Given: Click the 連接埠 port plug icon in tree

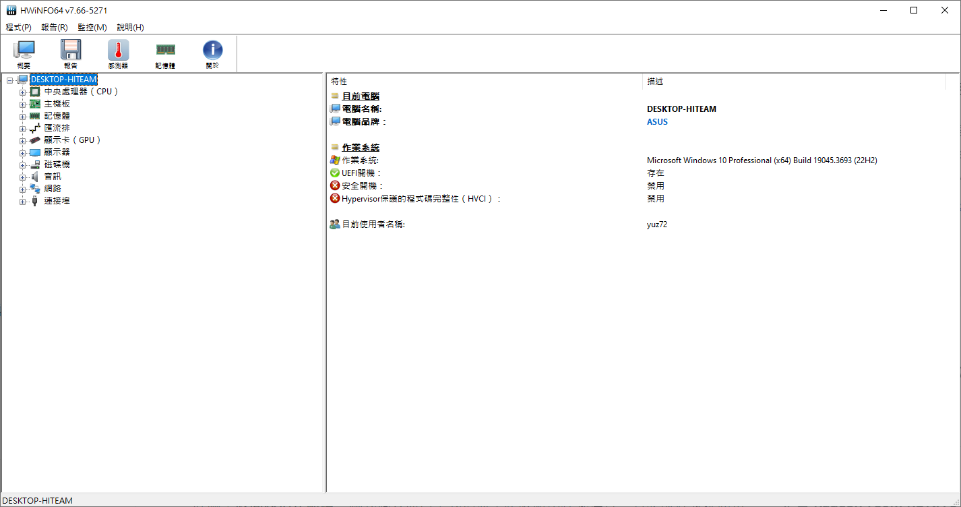Looking at the screenshot, I should point(35,201).
